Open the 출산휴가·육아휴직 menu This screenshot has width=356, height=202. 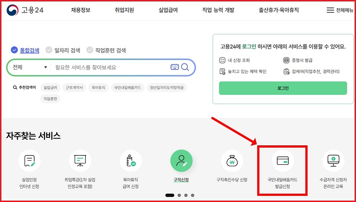tap(279, 10)
